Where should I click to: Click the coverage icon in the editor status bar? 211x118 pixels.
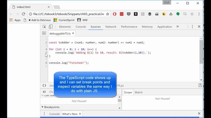pyautogui.click(x=200, y=85)
